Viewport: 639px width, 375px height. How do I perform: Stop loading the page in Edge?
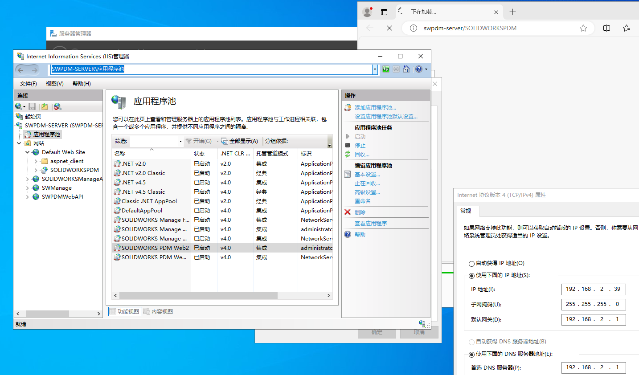[389, 28]
